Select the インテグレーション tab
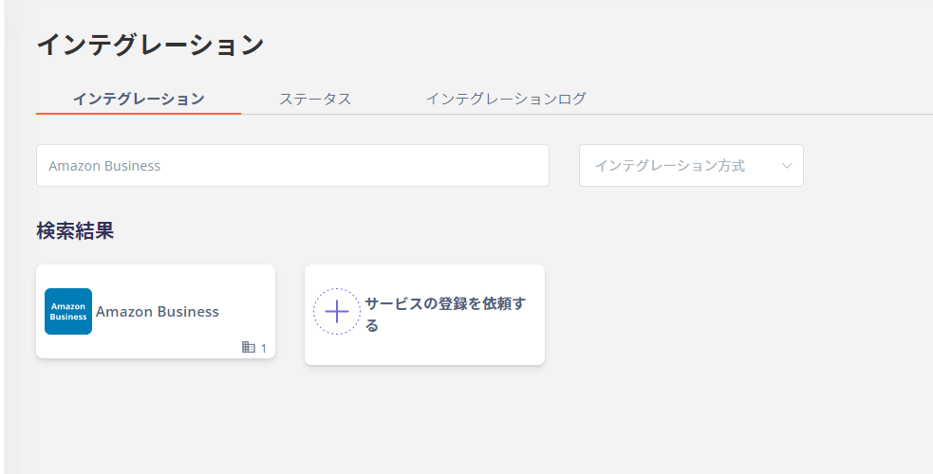This screenshot has height=474, width=933. (x=139, y=99)
